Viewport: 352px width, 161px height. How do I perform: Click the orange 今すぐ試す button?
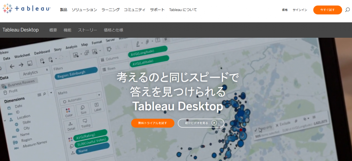328,10
